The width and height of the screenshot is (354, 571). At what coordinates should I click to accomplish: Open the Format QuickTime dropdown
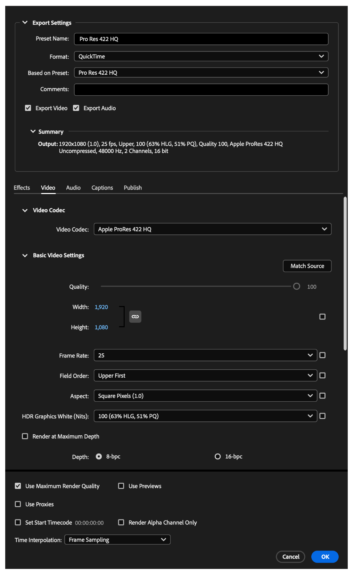coord(201,56)
